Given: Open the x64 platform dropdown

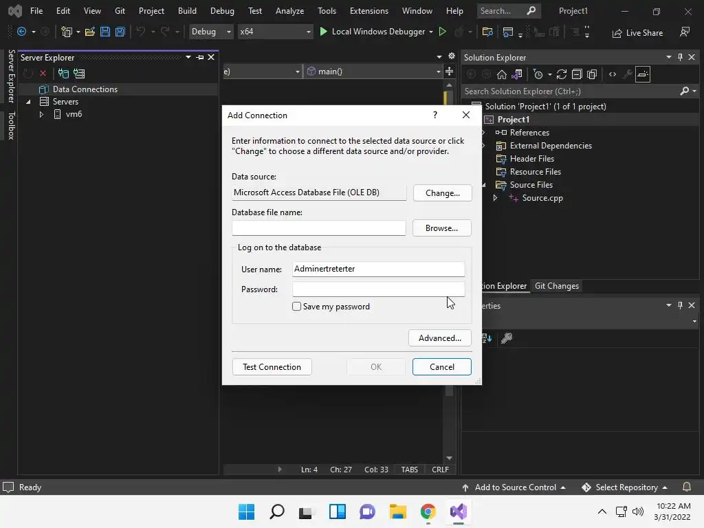Looking at the screenshot, I should tap(275, 32).
